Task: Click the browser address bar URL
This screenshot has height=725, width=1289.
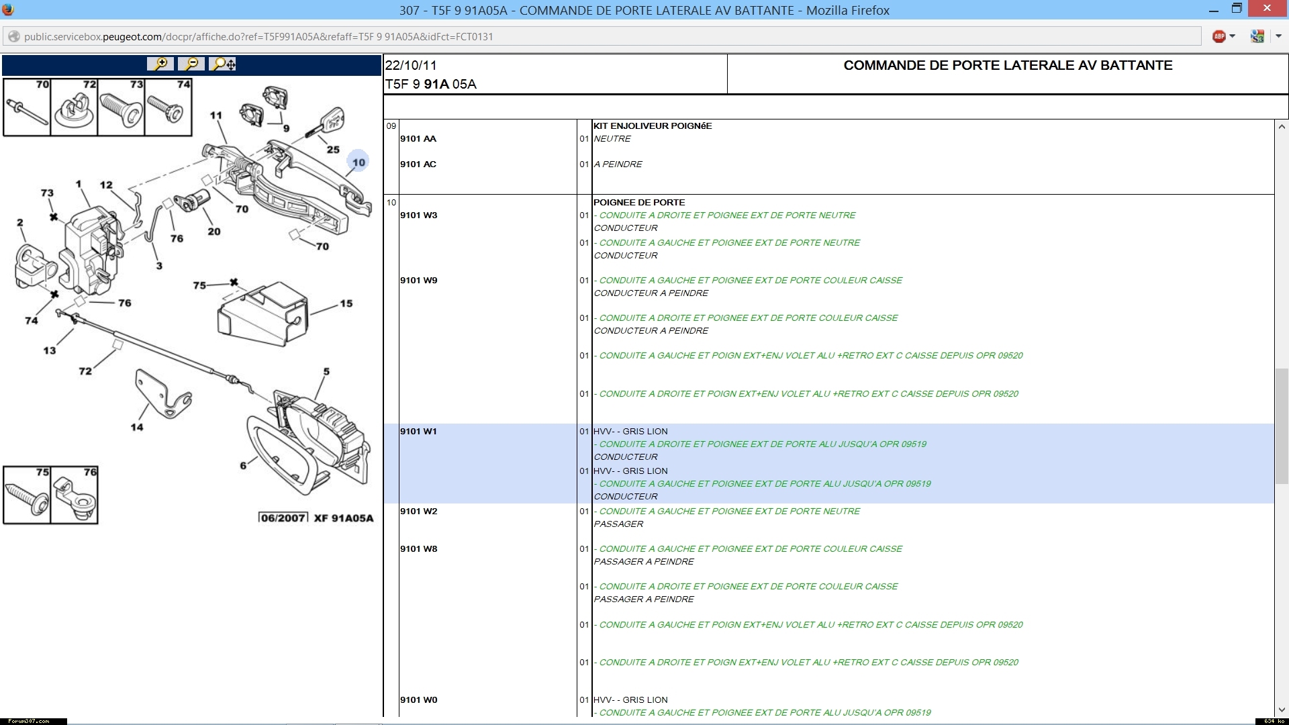Action: [258, 36]
